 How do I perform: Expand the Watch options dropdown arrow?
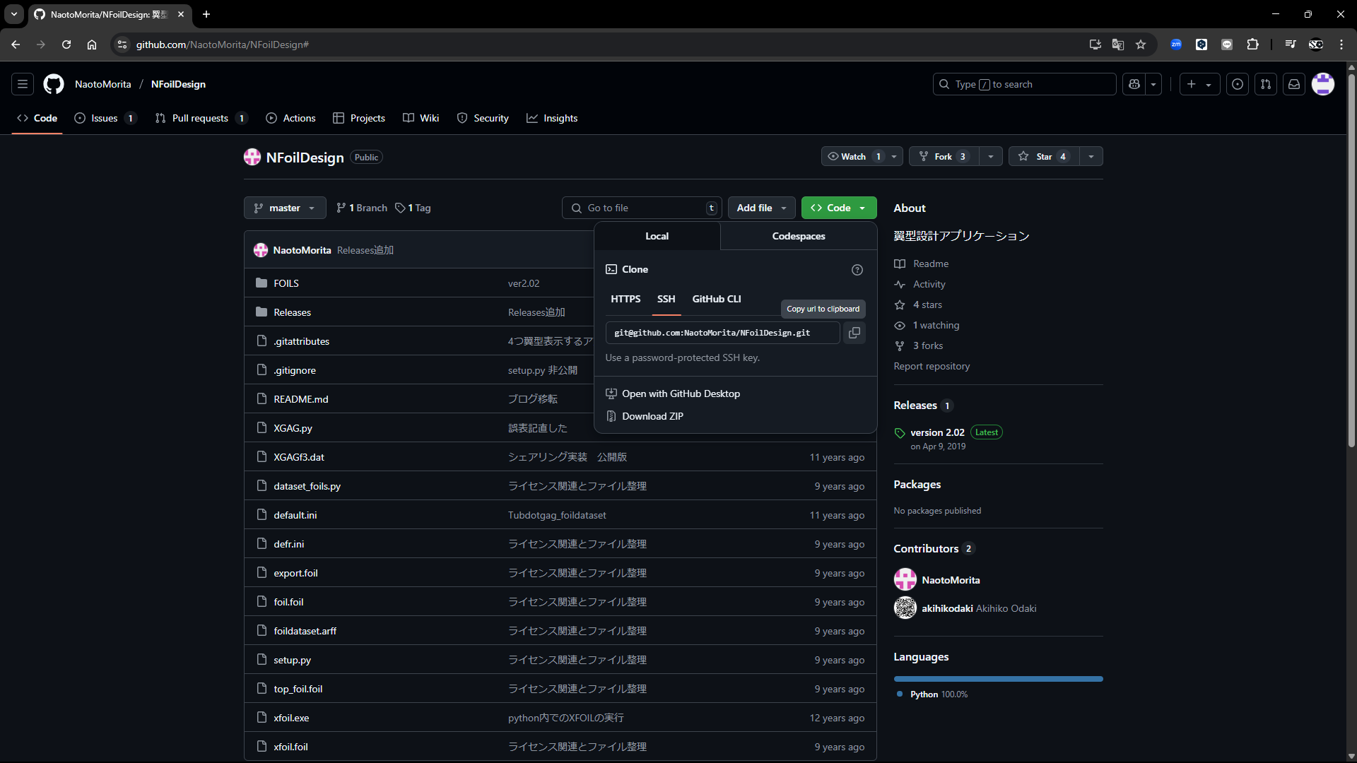point(894,157)
